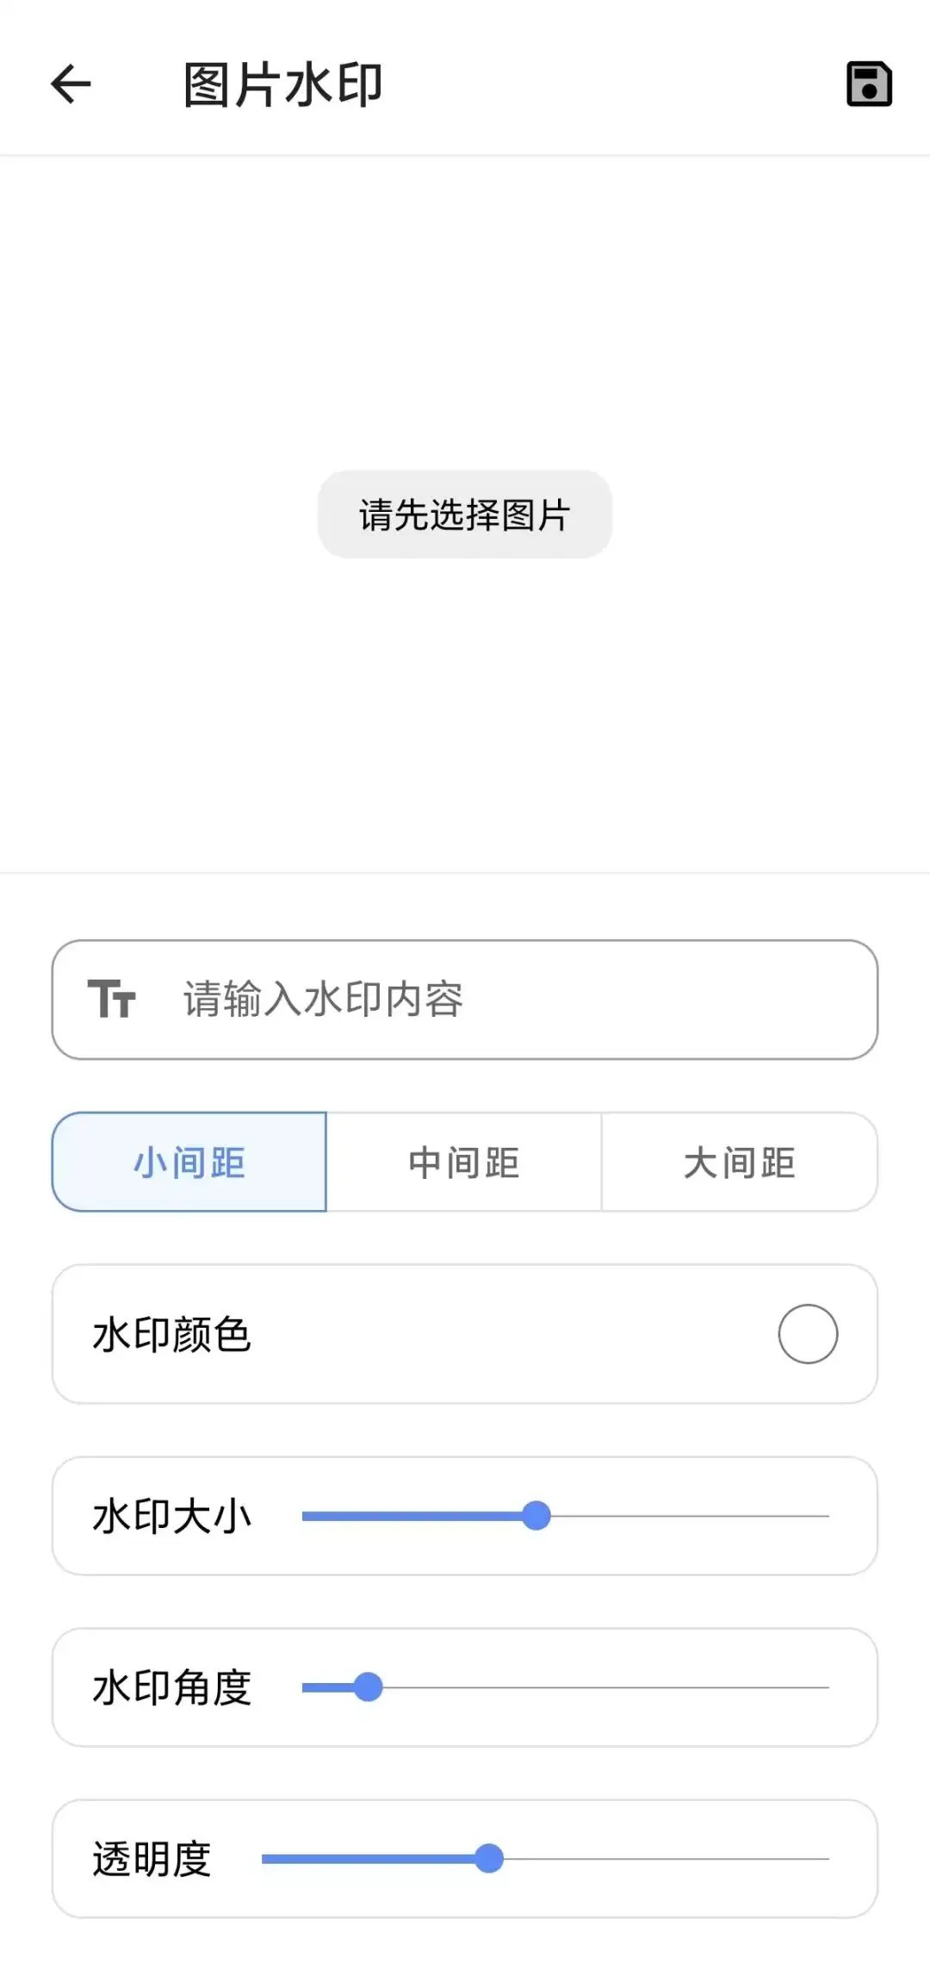Click the 透明度 label

click(152, 1860)
